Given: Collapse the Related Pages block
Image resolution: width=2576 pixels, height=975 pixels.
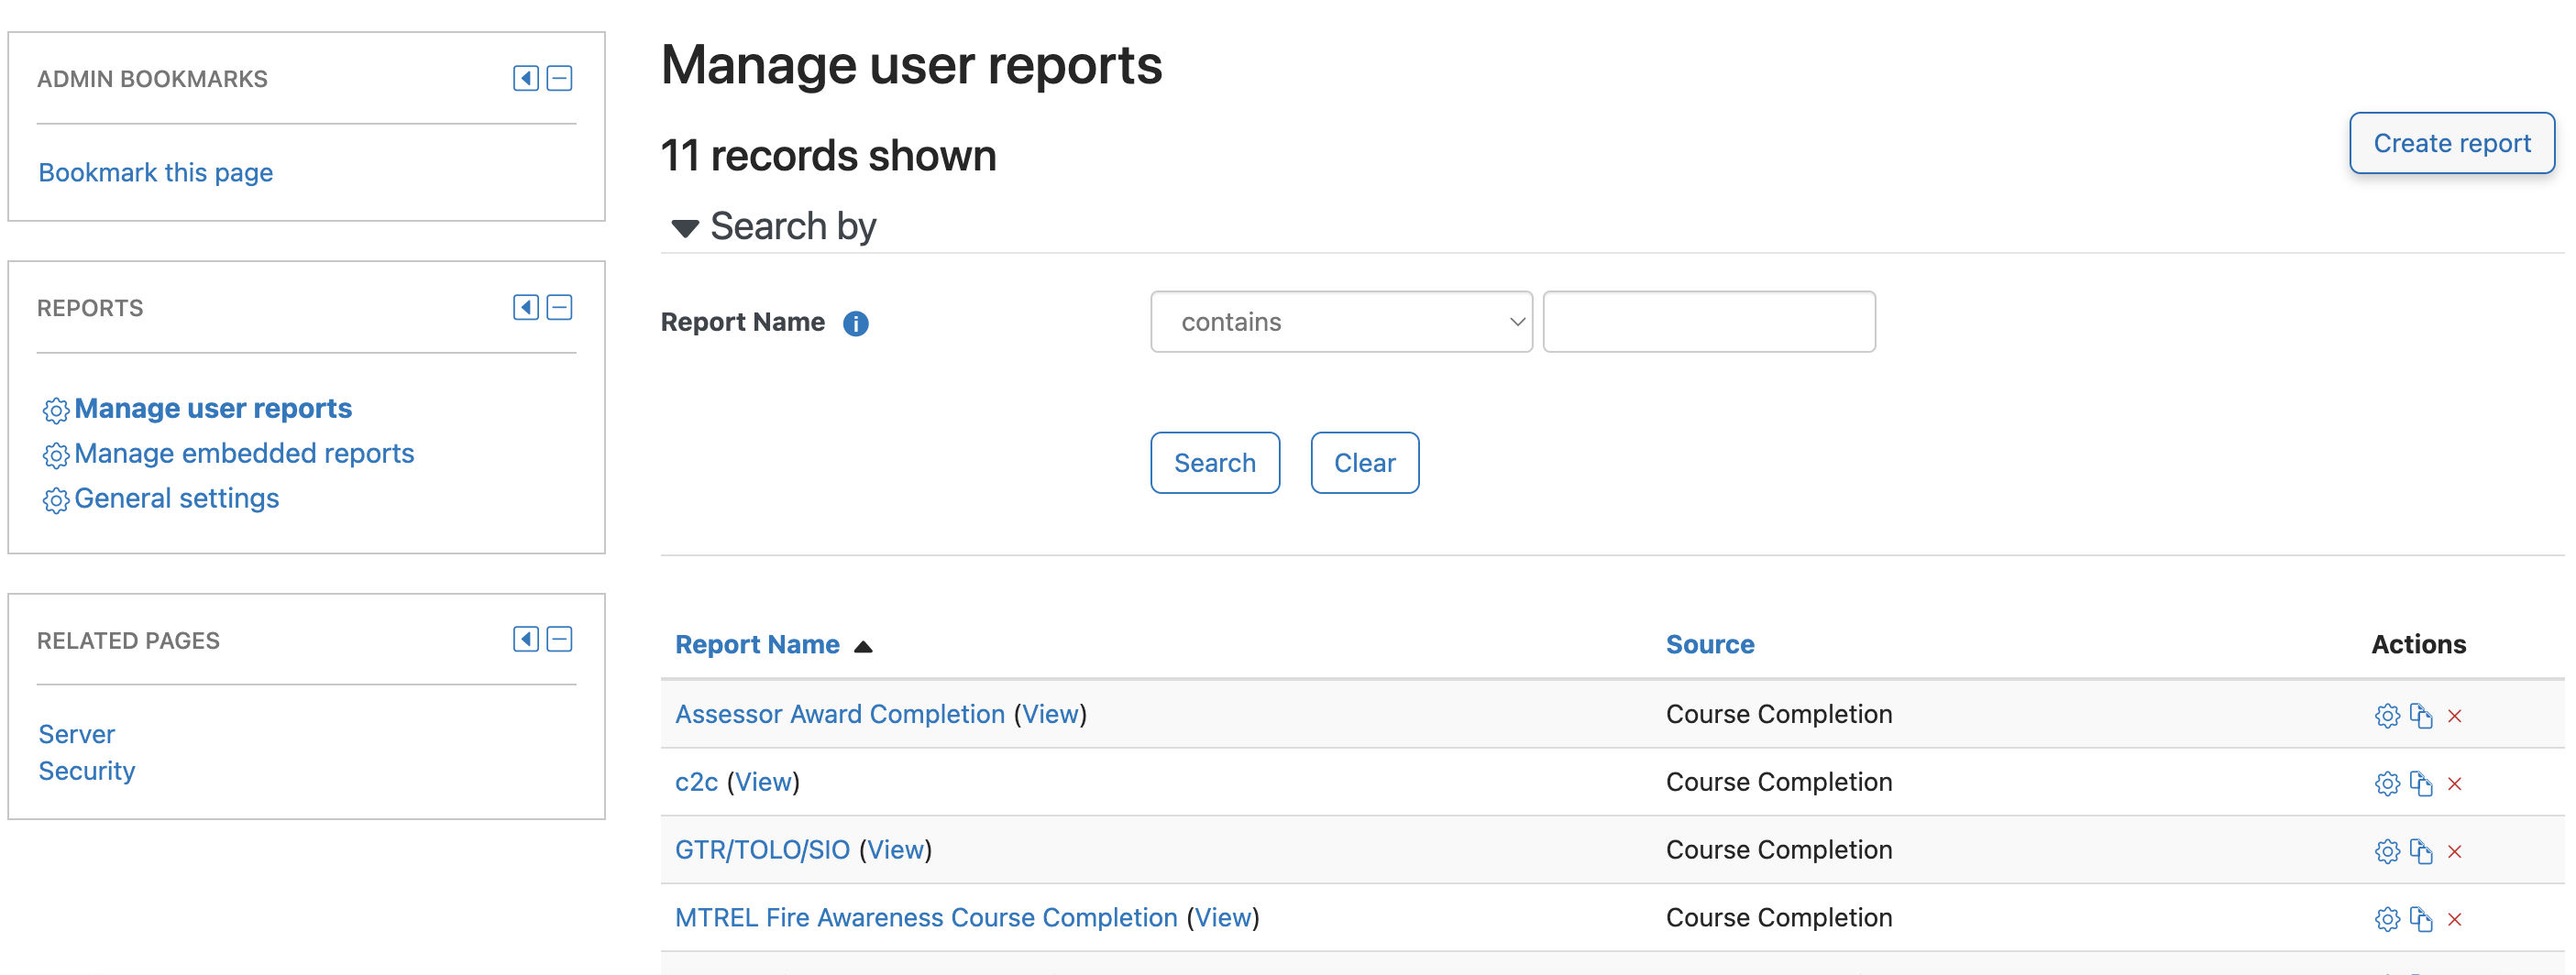Looking at the screenshot, I should click(560, 639).
